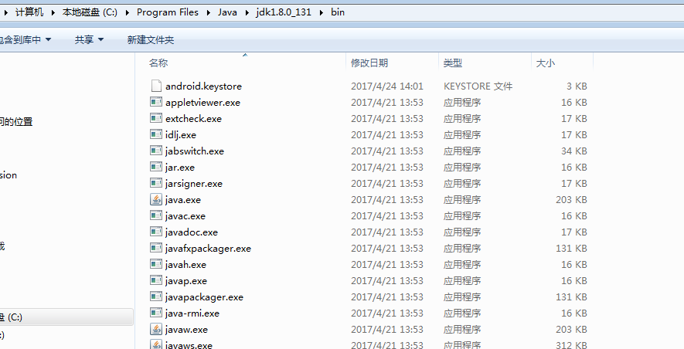Screen dimensions: 684x349
Task: Select the javafxpackager.exe file name
Action: point(208,249)
